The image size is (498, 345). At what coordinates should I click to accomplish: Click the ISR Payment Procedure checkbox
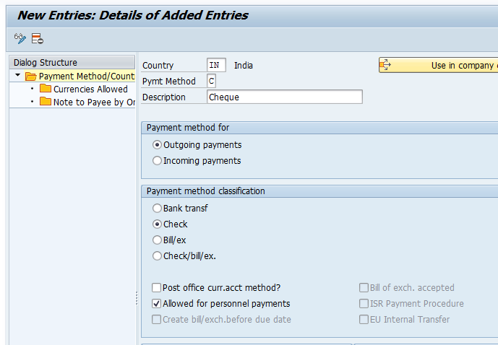pyautogui.click(x=364, y=303)
